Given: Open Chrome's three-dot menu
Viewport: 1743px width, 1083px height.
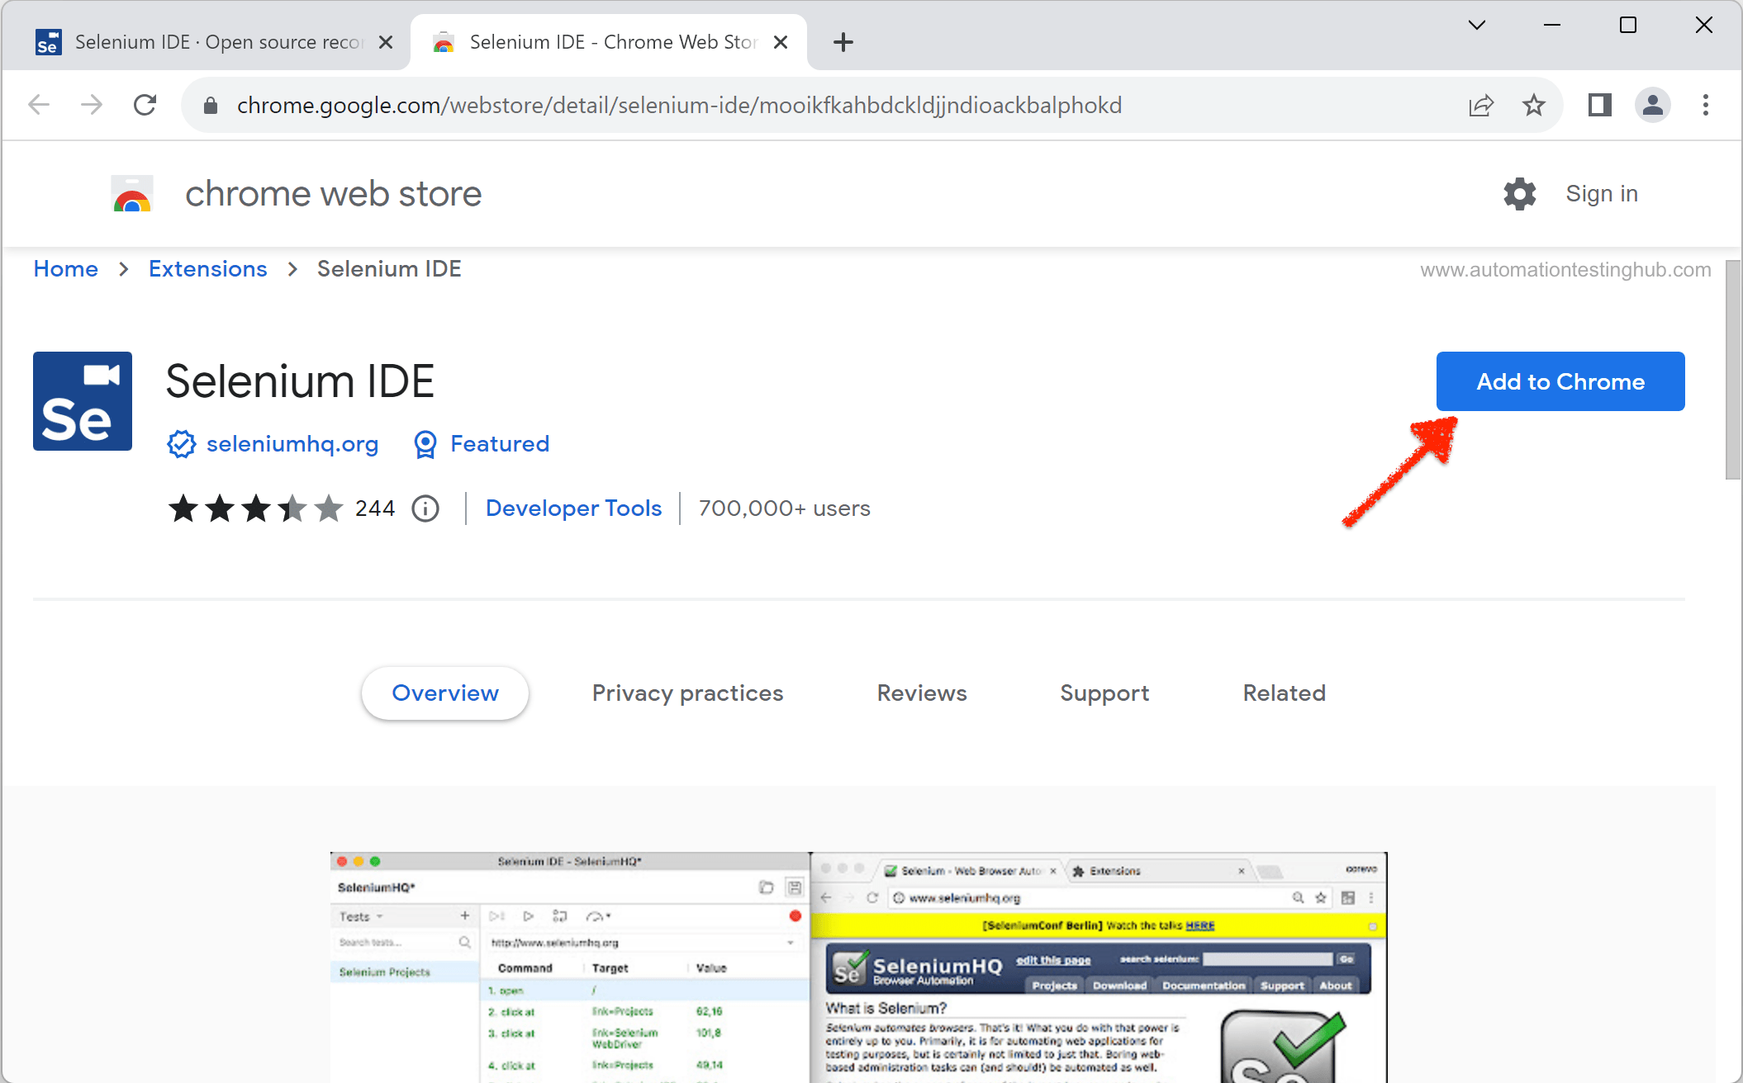Looking at the screenshot, I should tap(1705, 105).
